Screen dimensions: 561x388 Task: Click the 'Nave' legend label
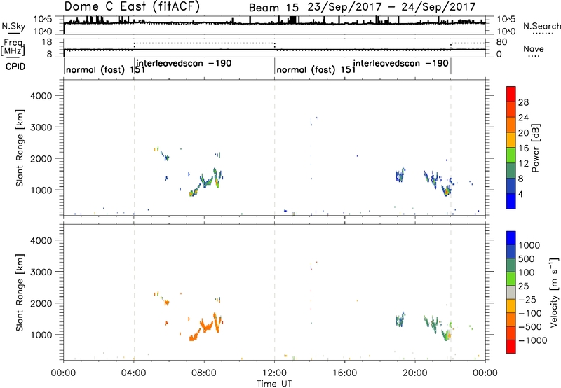[x=534, y=48]
